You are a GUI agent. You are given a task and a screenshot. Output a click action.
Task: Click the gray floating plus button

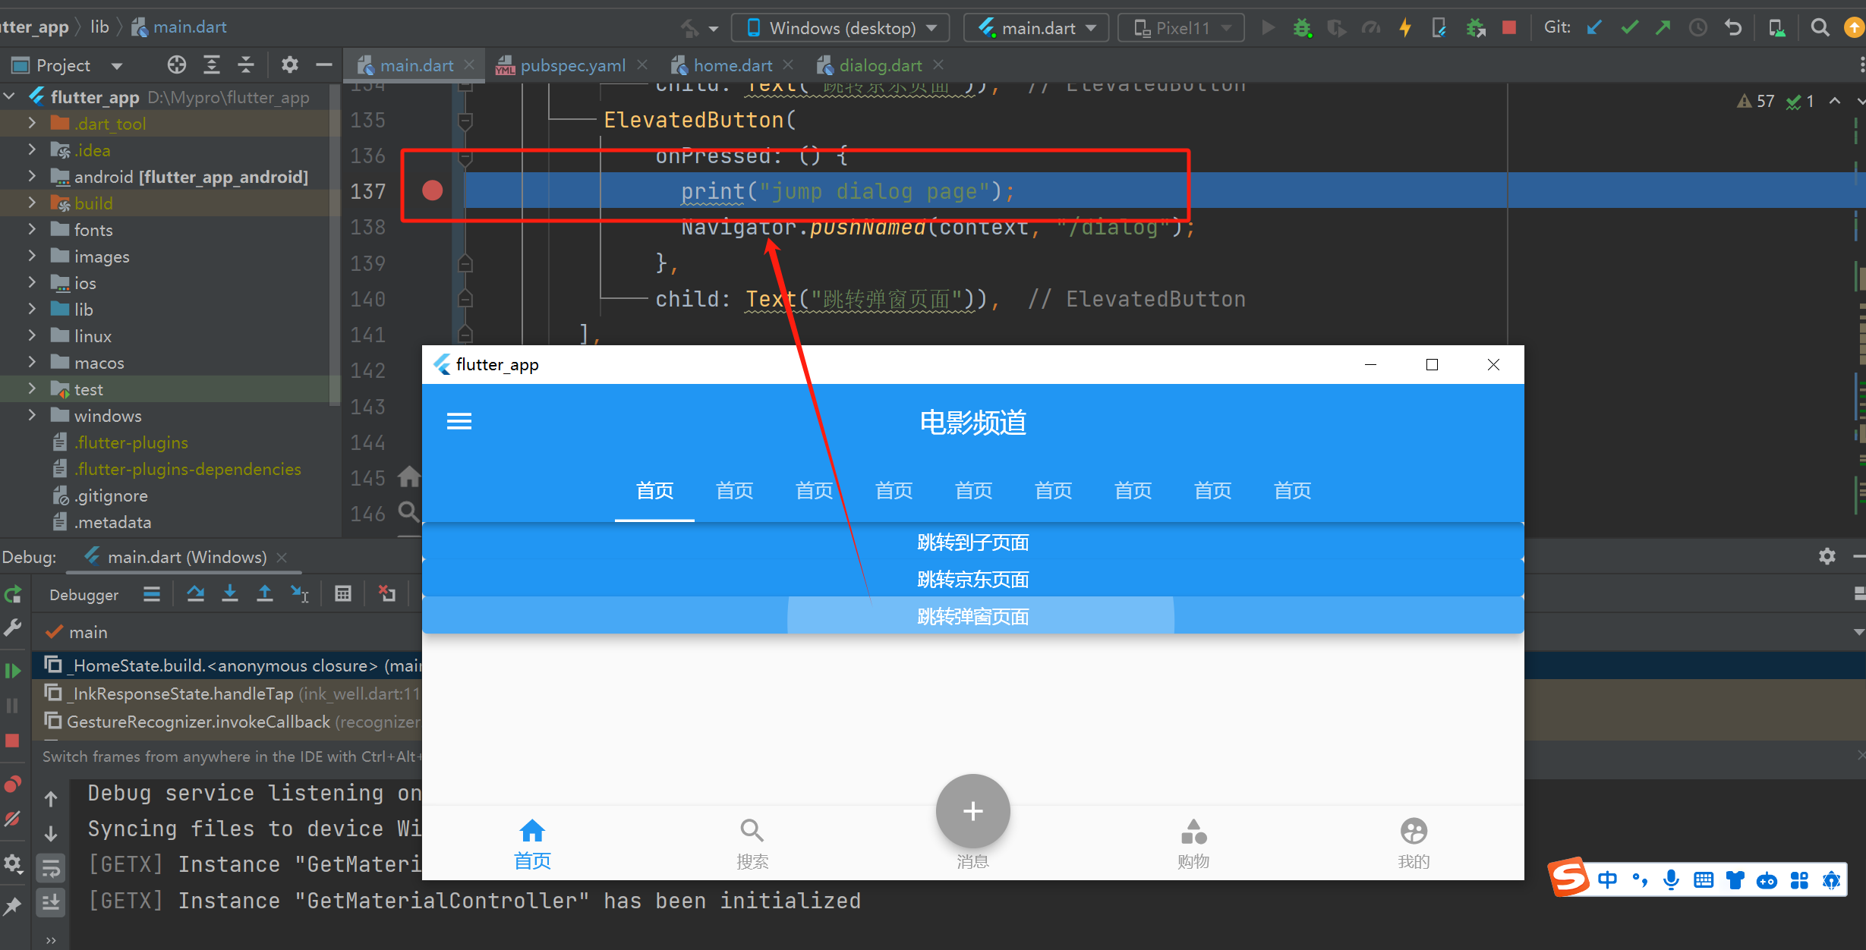click(972, 811)
